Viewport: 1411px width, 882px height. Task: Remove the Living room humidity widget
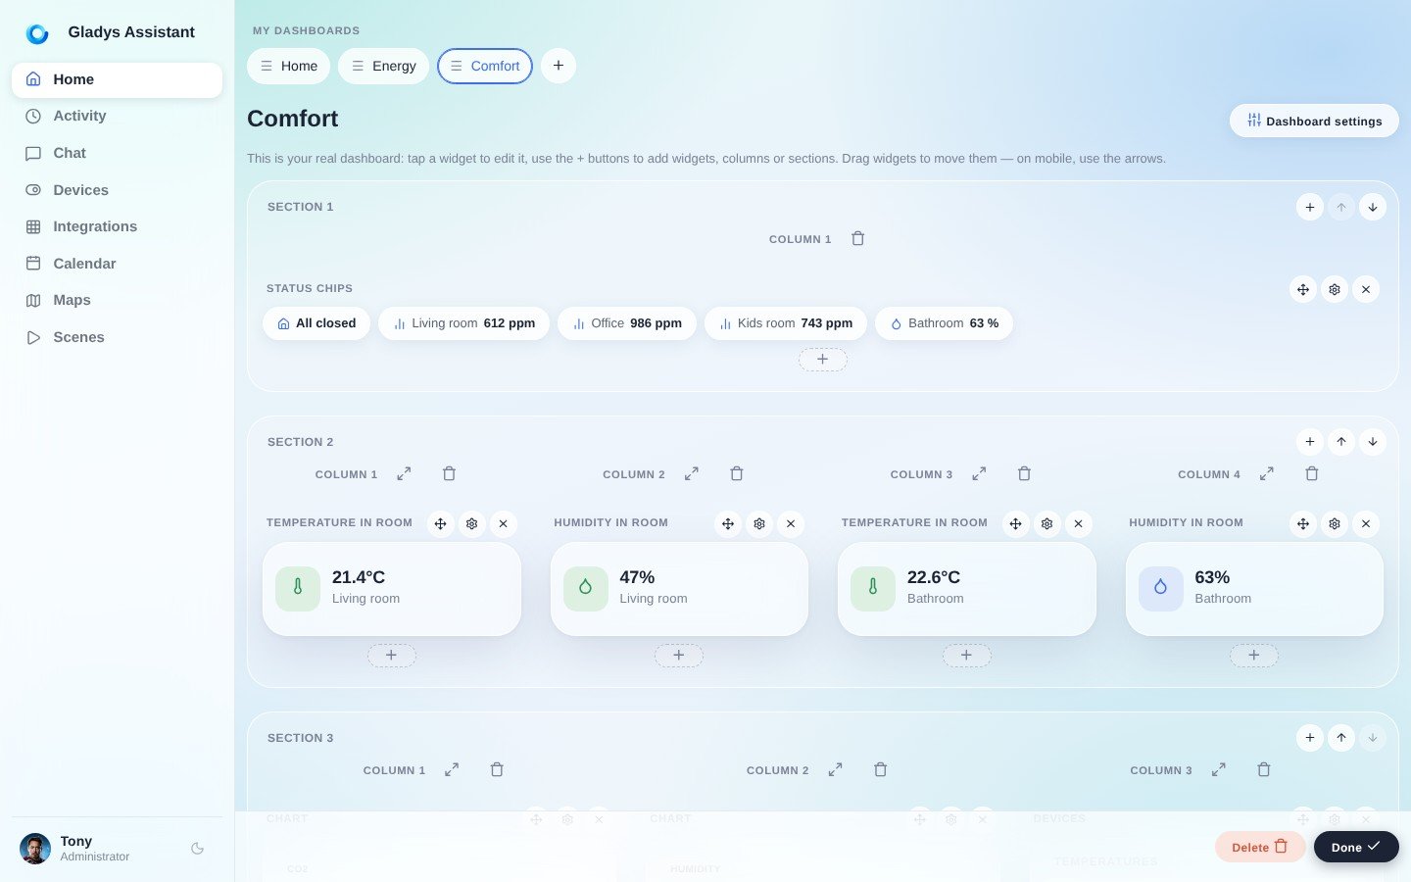791,524
